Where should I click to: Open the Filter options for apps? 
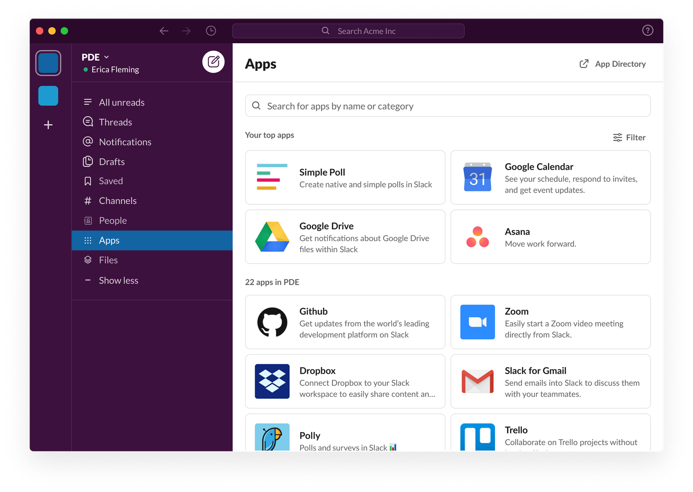coord(629,137)
